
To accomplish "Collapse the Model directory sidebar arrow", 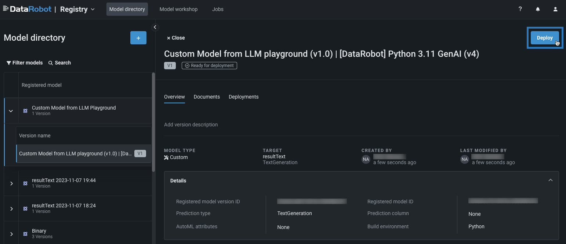I will click(155, 27).
